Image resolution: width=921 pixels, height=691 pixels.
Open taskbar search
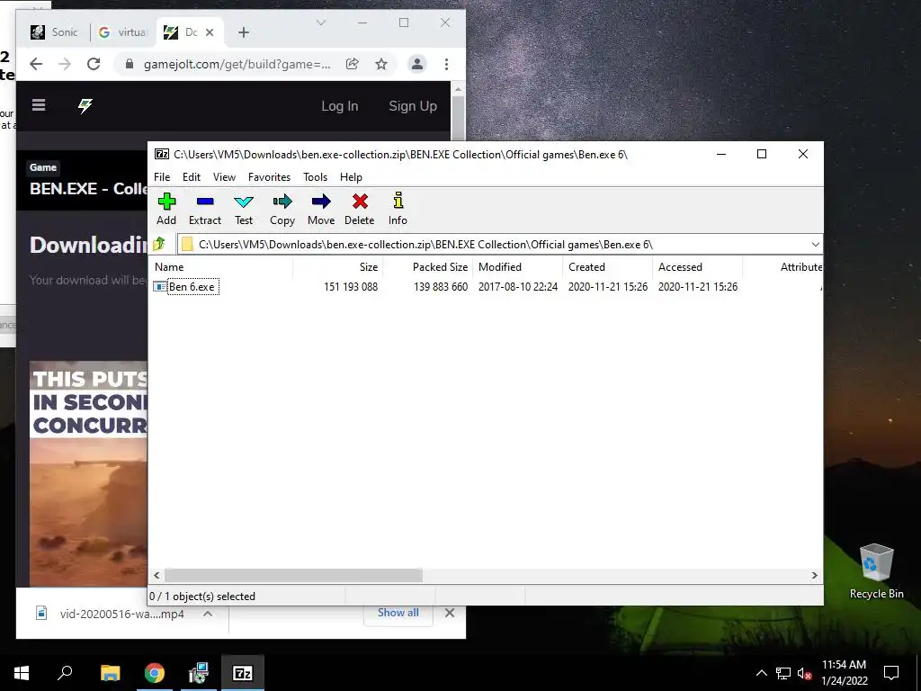point(65,673)
